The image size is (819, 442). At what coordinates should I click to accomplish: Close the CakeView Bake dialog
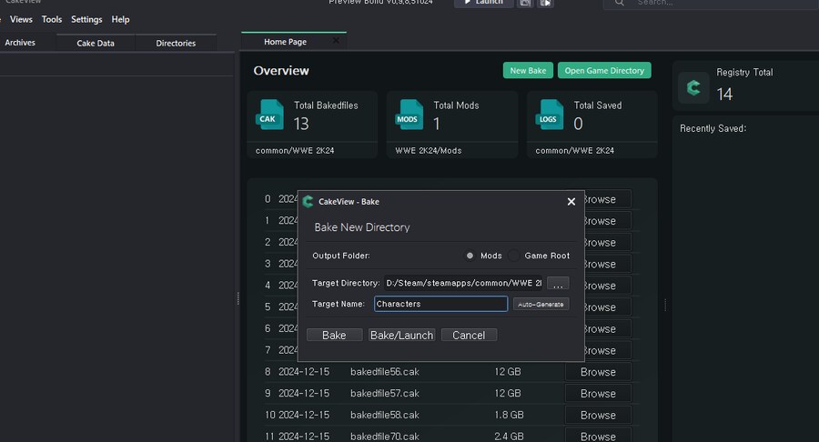(571, 202)
